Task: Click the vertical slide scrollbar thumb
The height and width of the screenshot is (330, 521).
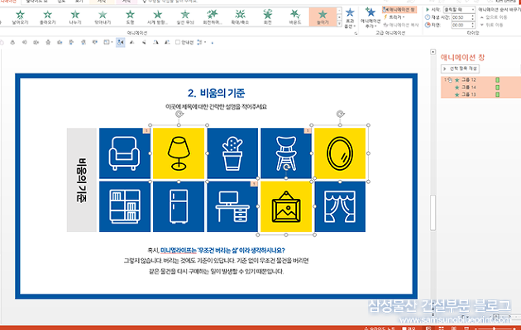Action: point(433,212)
